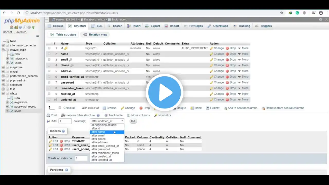Click the column position dropdown showing after updated_at
329x185 pixels.
tap(107, 121)
